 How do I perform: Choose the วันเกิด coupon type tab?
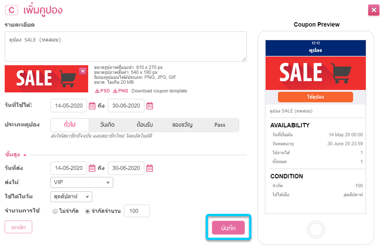[107, 125]
